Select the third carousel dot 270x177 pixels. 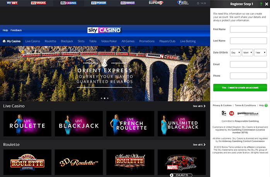108,98
